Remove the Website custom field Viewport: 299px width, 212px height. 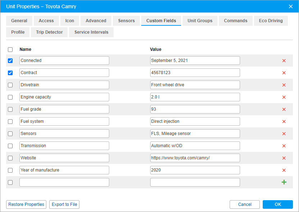[284, 158]
